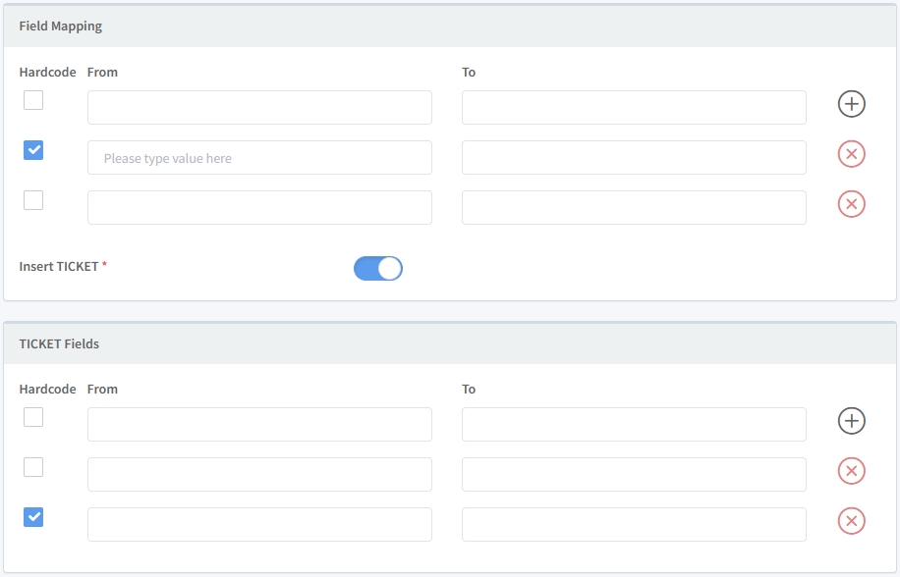Image resolution: width=900 pixels, height=577 pixels.
Task: Delete the last Field Mapping row
Action: [x=851, y=204]
